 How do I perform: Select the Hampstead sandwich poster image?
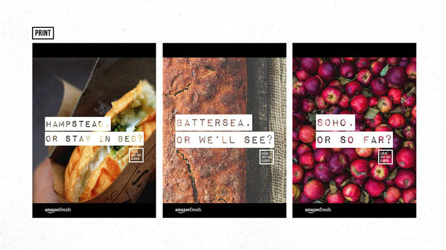(94, 131)
